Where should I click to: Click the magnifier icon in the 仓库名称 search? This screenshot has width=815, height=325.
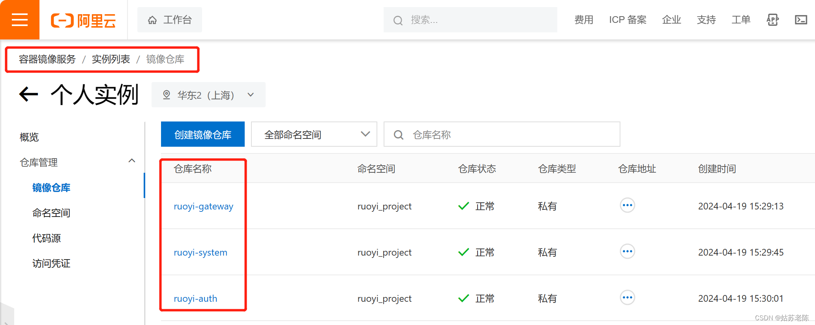pos(399,135)
